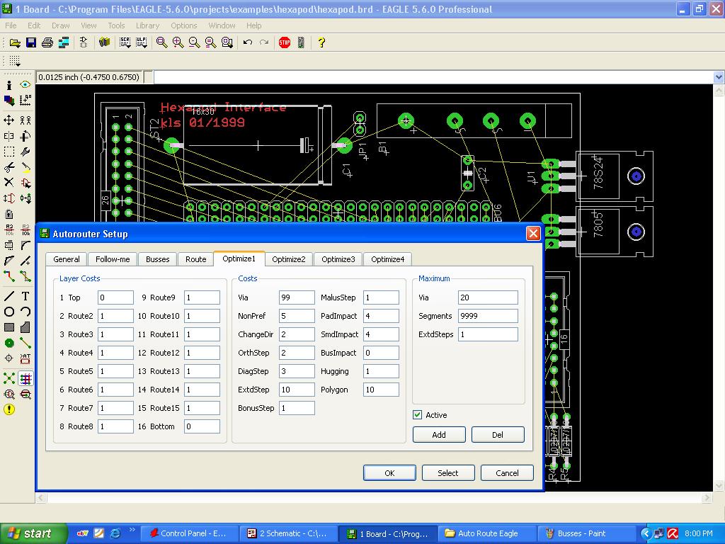Uncheck the Active checkbox
Viewport: 725px width, 544px height.
pyautogui.click(x=418, y=415)
